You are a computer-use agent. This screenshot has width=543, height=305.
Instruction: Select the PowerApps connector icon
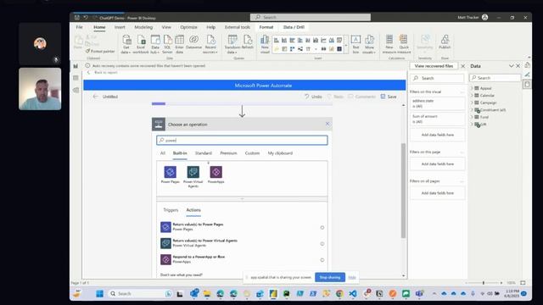coord(216,172)
